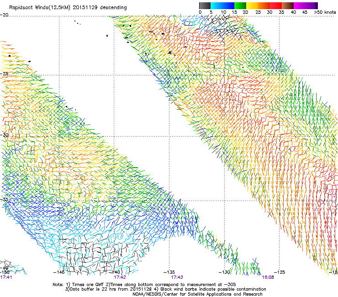Click the longitude label '-140'
This screenshot has height=297, width=338.
tap(114, 272)
